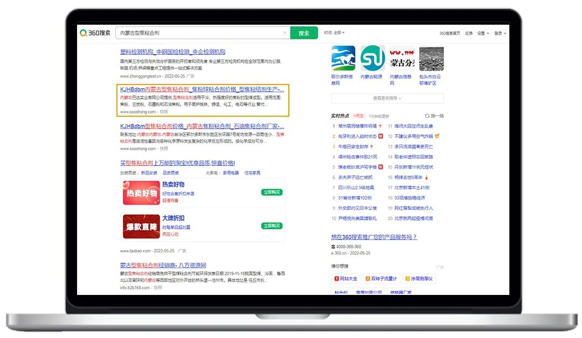582x338 pixels.
Task: Expand the 登录 dropdown menu
Action: click(500, 33)
